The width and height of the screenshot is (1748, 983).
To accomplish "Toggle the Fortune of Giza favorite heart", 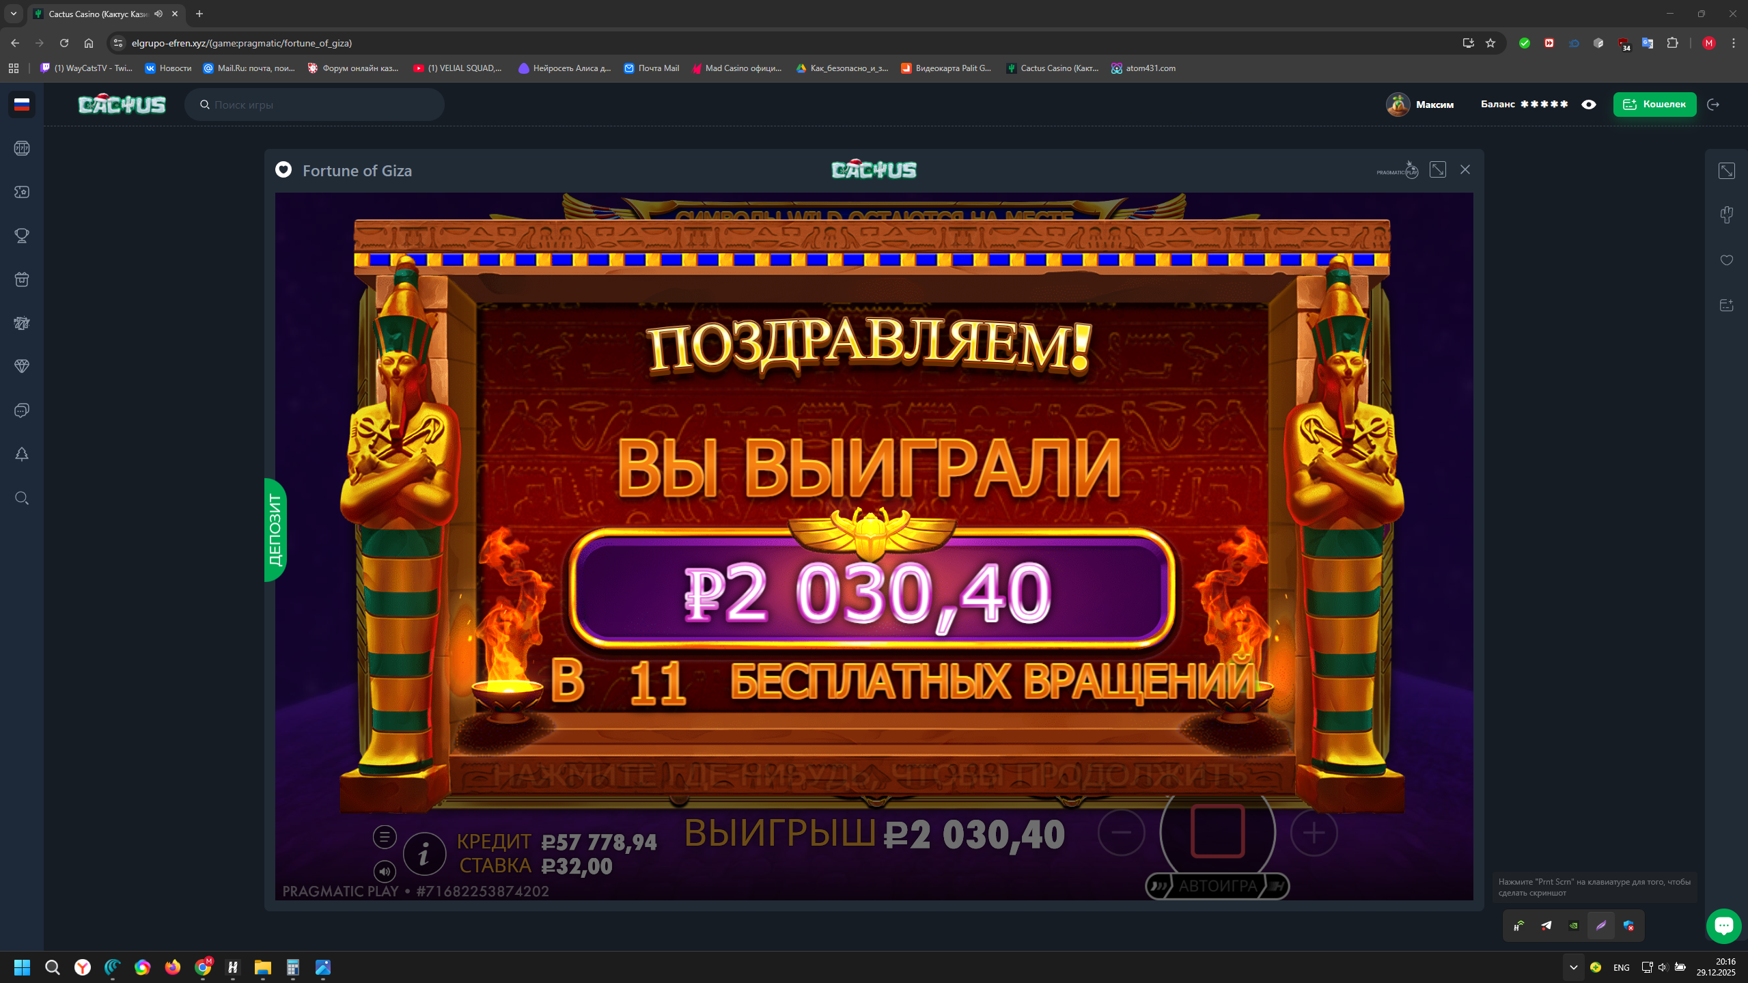I will coord(283,170).
